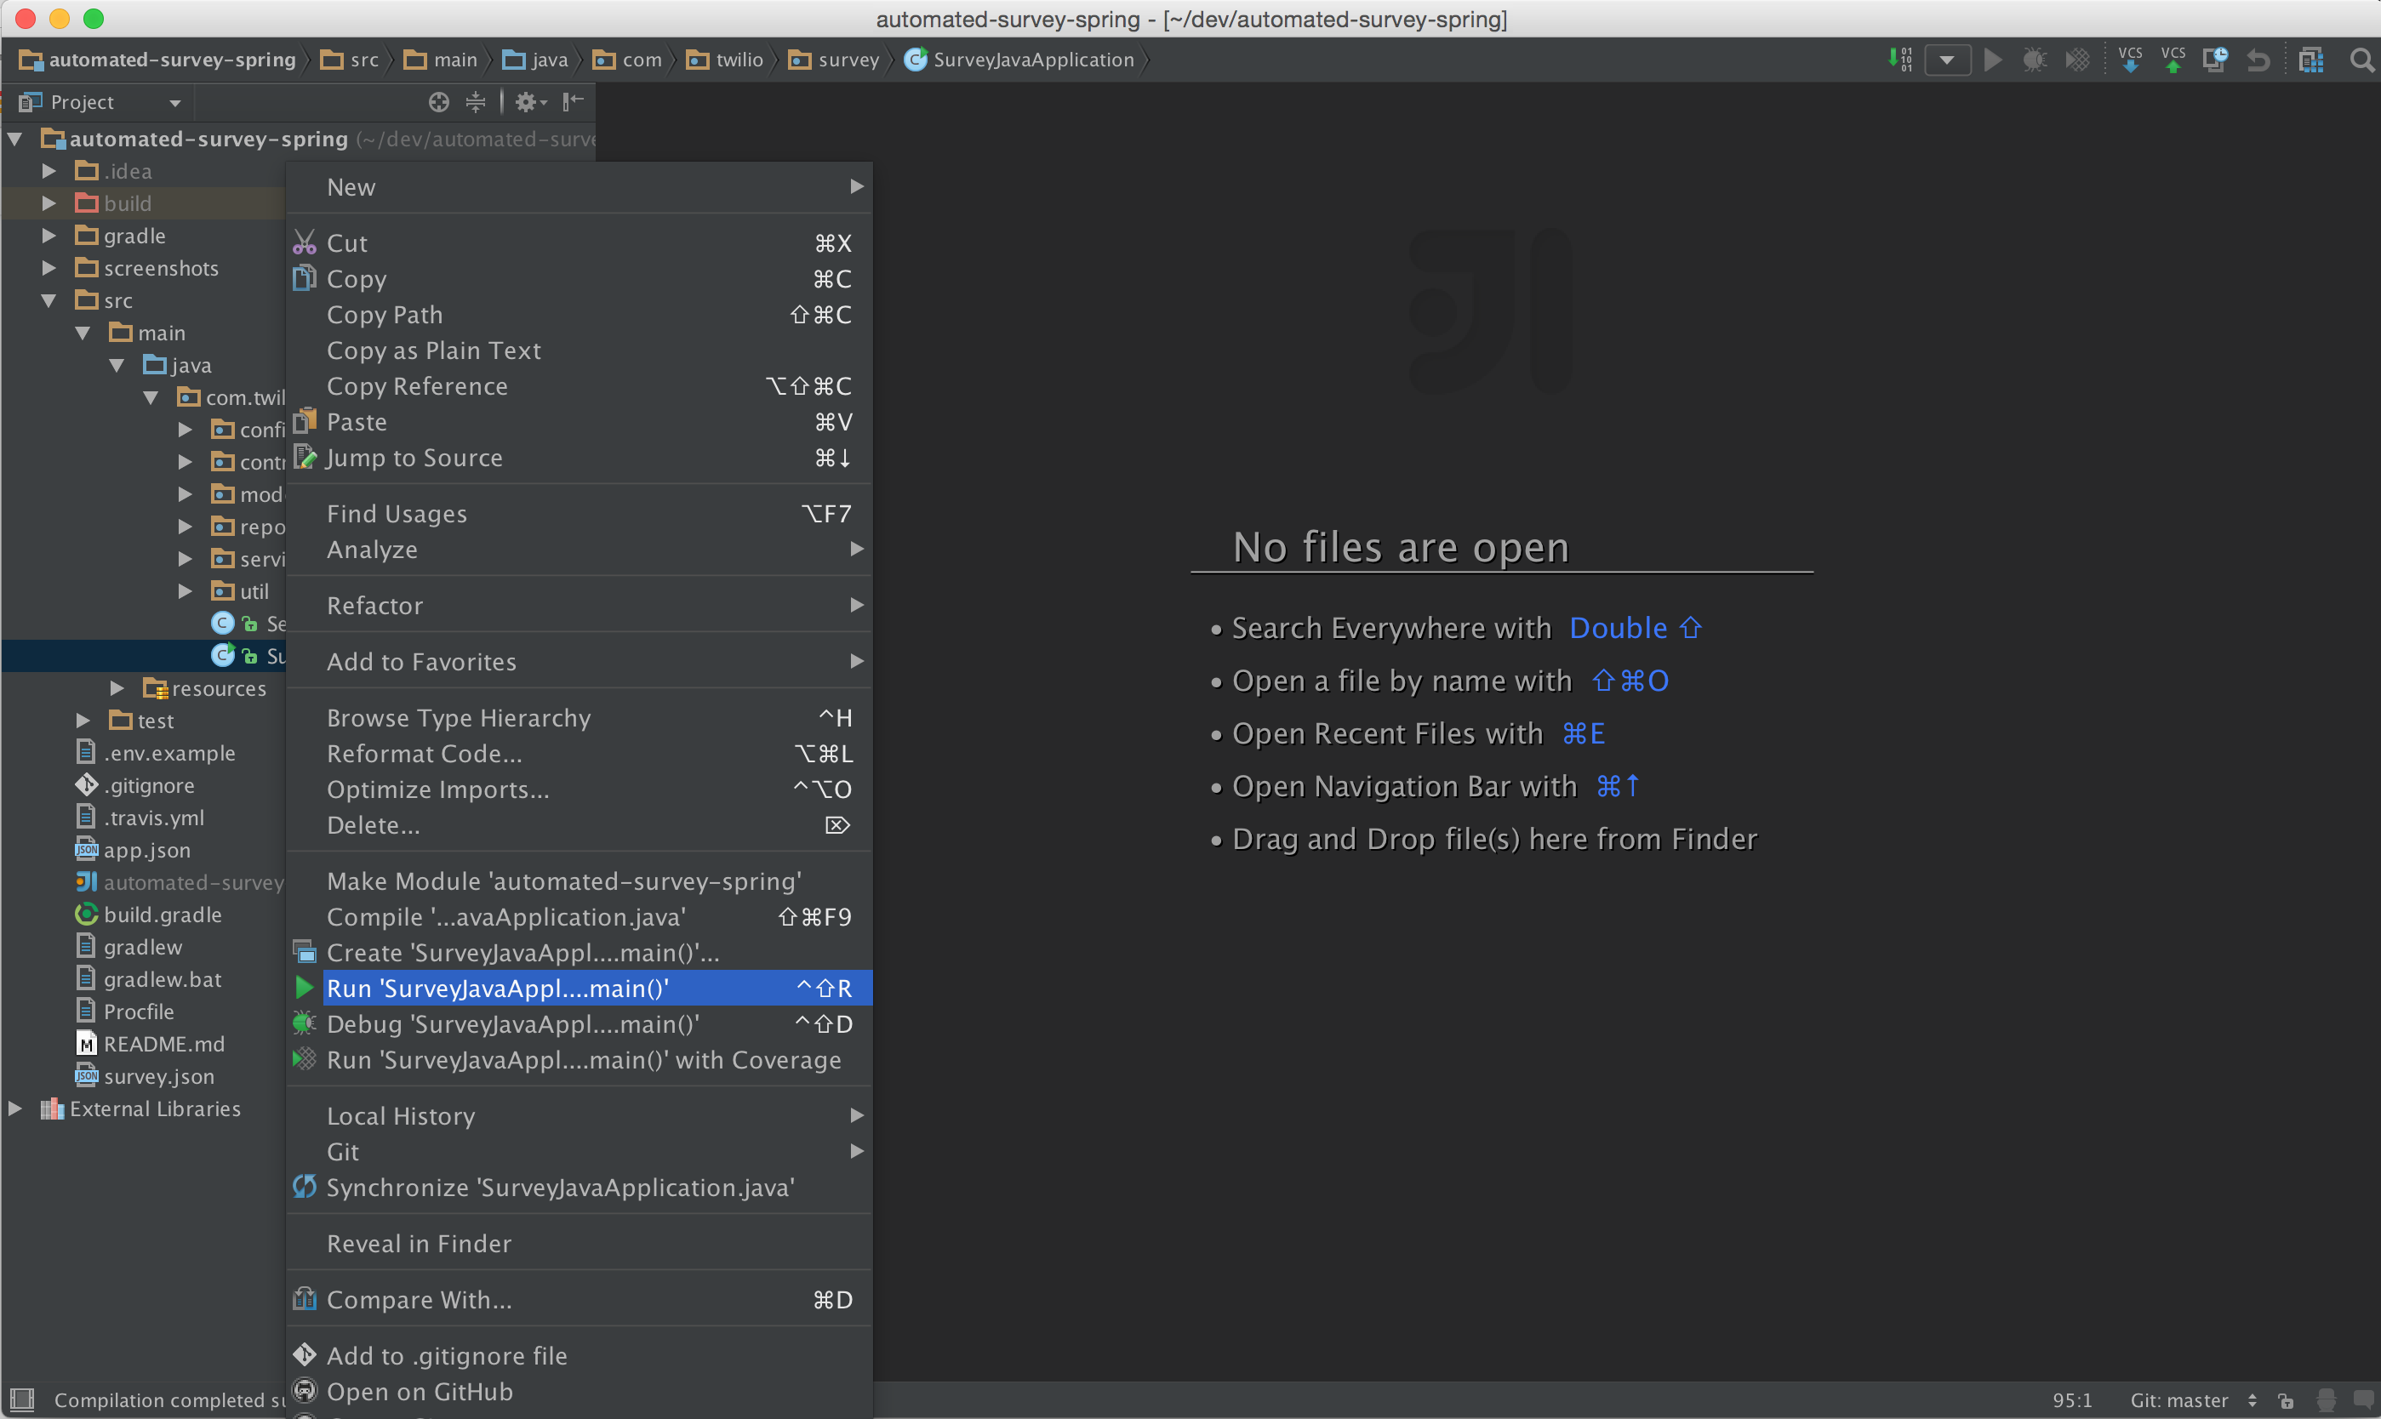Choose Compare With menu item

(x=580, y=1300)
